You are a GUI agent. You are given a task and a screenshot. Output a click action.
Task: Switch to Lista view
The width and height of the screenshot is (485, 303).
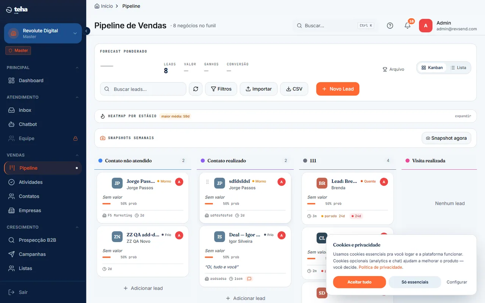(x=458, y=68)
